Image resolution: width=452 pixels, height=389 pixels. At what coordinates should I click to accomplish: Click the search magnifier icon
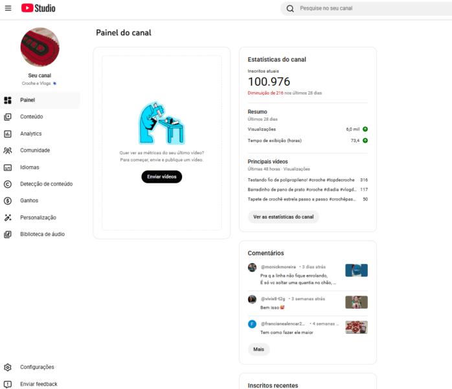(x=290, y=8)
